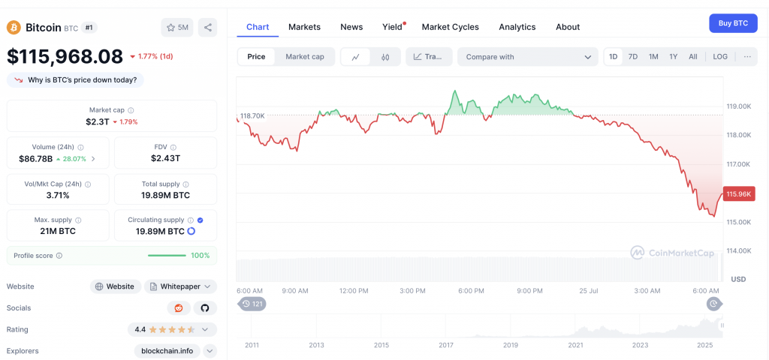Select the Market cap chart toggle
This screenshot has height=360, width=769.
click(305, 57)
